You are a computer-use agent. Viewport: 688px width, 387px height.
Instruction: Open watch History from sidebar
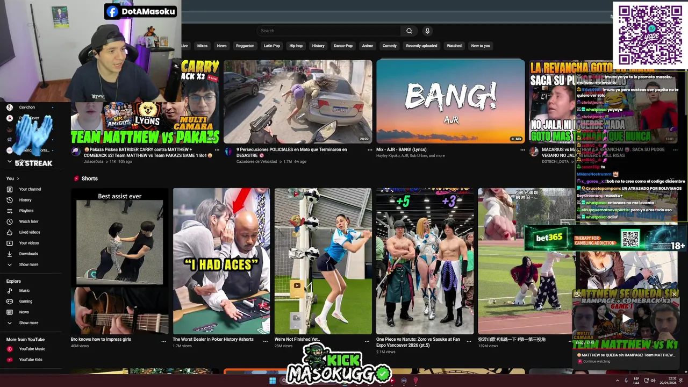point(25,200)
